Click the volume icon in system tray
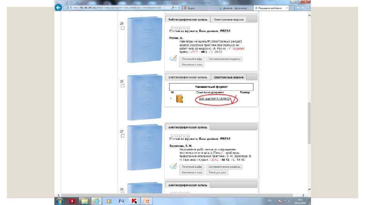365x205 pixels. click(x=289, y=201)
